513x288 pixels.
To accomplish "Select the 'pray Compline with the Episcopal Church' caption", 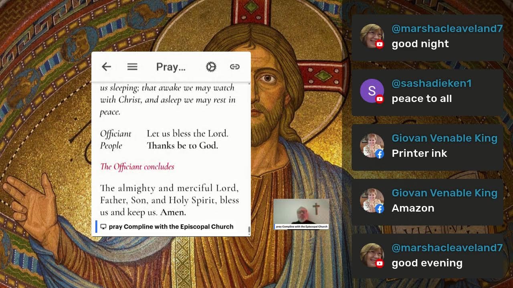I will click(x=171, y=226).
